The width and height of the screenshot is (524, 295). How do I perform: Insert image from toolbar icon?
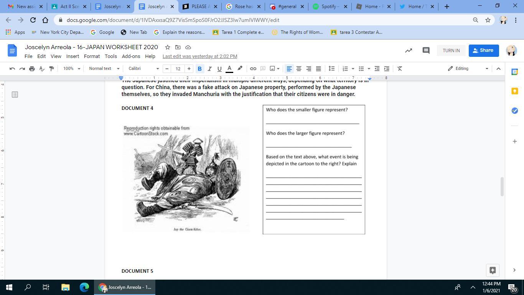[x=272, y=68]
